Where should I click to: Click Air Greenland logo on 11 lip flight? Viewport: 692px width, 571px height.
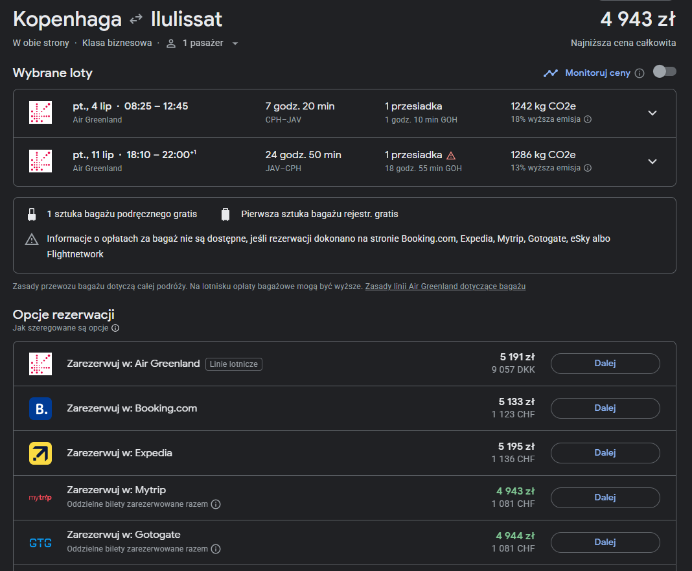click(40, 161)
